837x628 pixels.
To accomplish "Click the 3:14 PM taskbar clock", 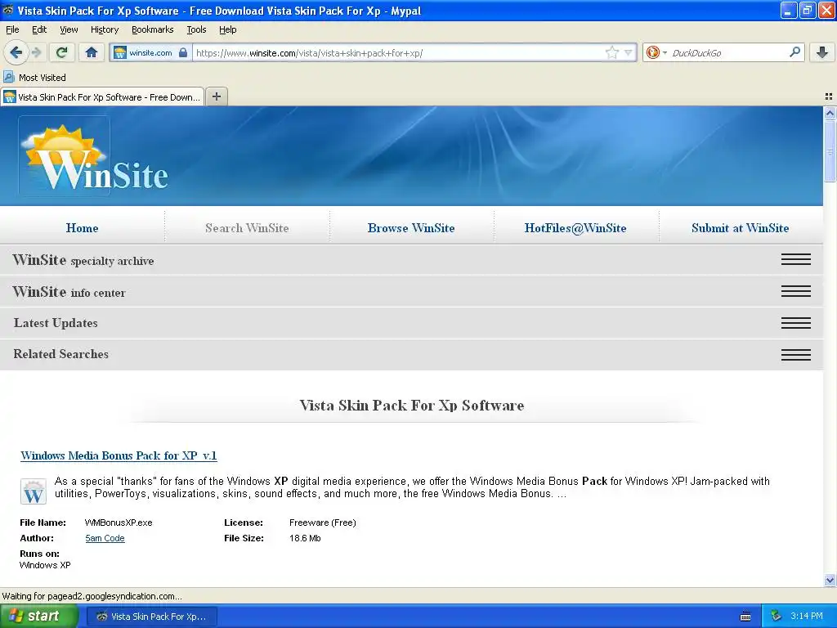I will [x=807, y=616].
